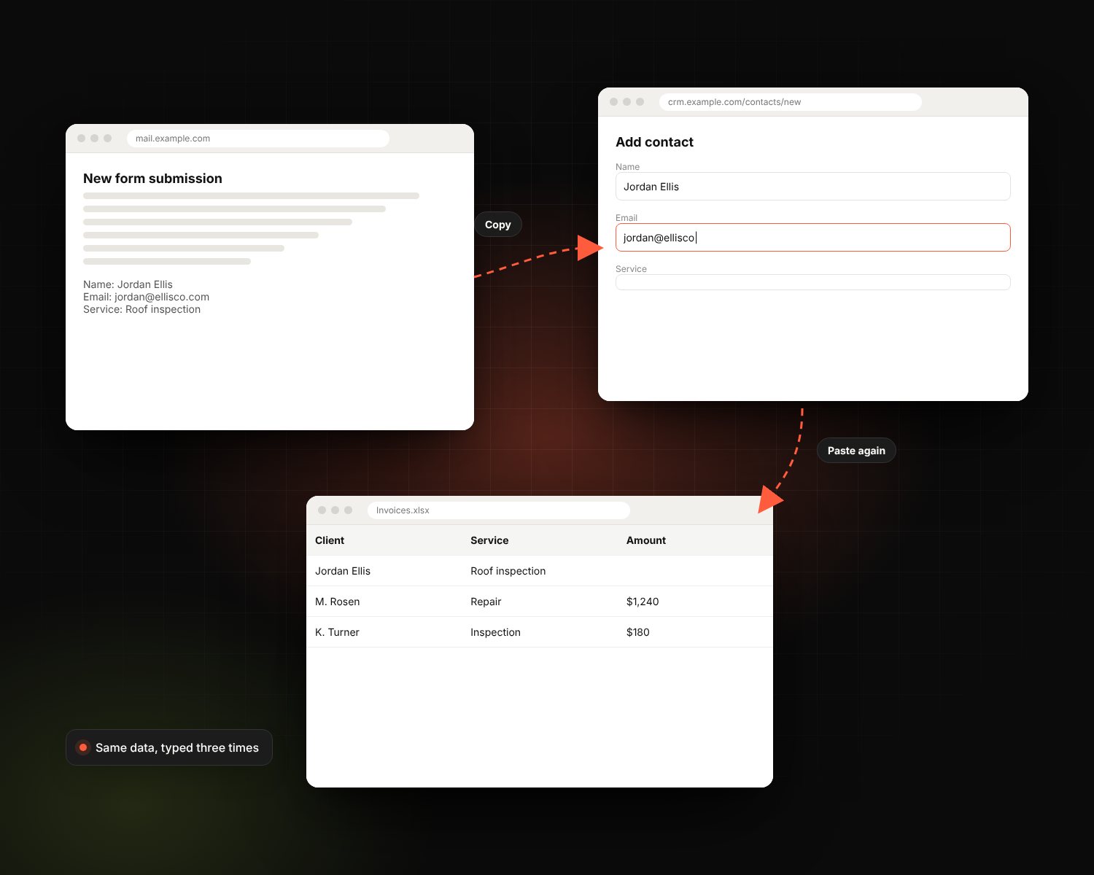
Task: Click the crm.example.com/contacts/new address bar
Action: click(790, 102)
